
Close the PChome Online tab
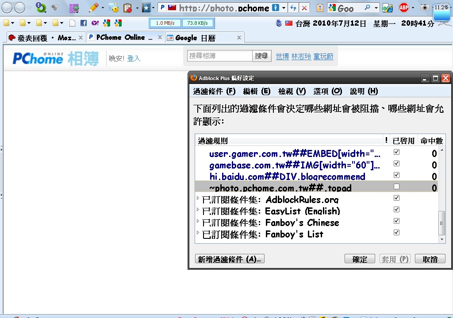pos(160,37)
